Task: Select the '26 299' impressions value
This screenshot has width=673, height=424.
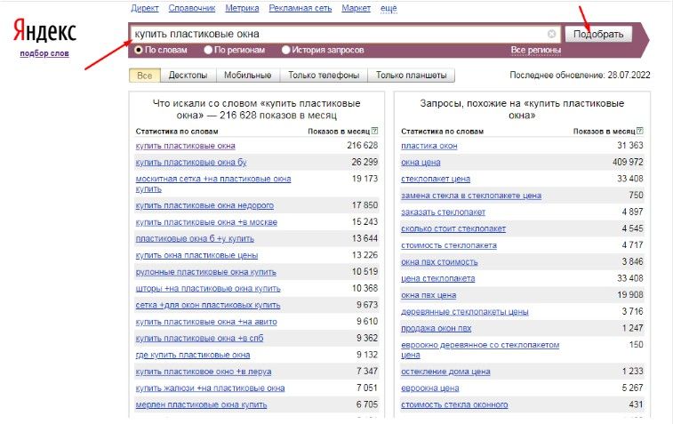Action: tap(365, 162)
